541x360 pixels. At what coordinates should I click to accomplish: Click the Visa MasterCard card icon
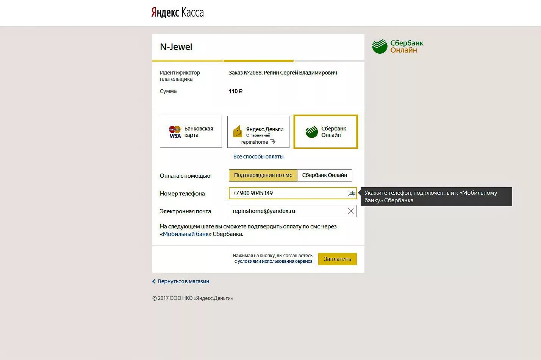coord(175,132)
